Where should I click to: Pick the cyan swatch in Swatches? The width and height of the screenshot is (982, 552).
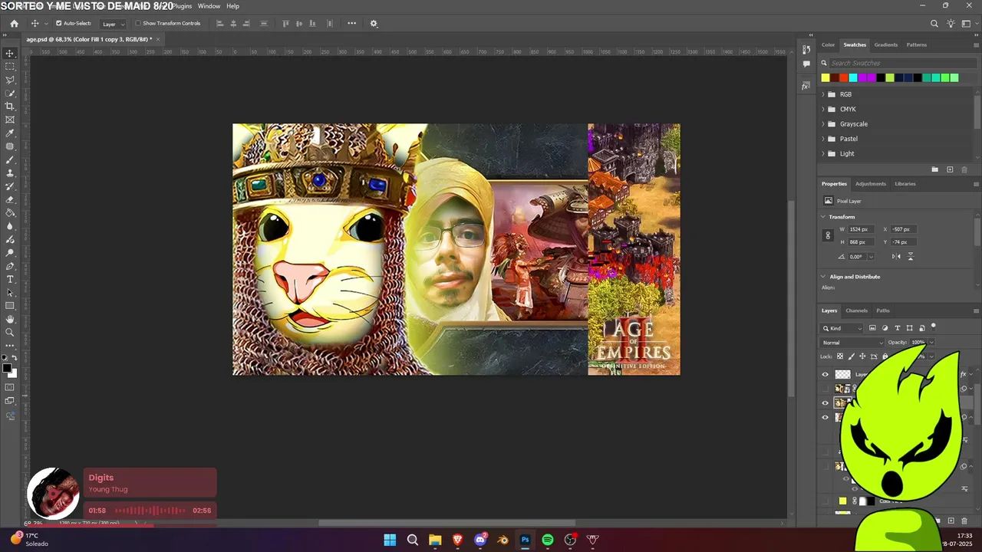tap(853, 77)
